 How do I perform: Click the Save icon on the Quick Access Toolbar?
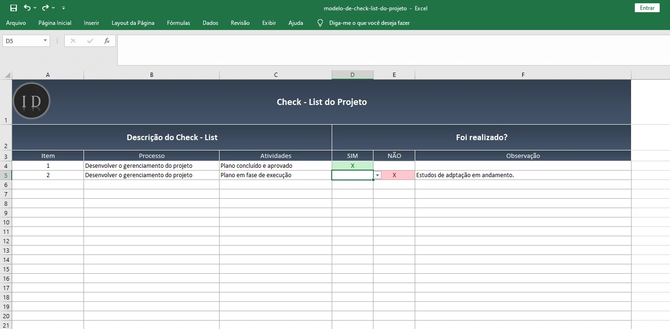(x=13, y=7)
